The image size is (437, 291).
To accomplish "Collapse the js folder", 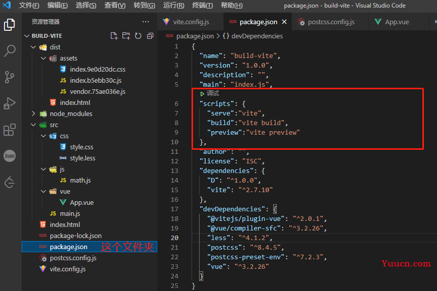I will point(43,169).
